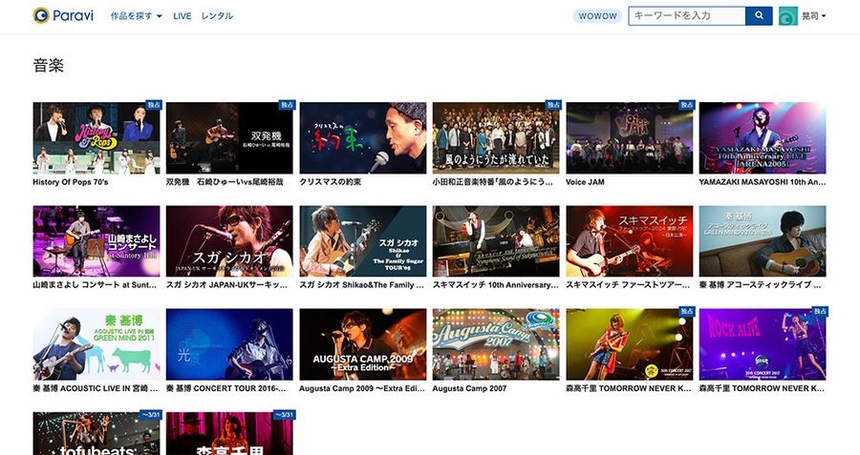Click the search magnifier button
The height and width of the screenshot is (455, 860).
(x=759, y=16)
